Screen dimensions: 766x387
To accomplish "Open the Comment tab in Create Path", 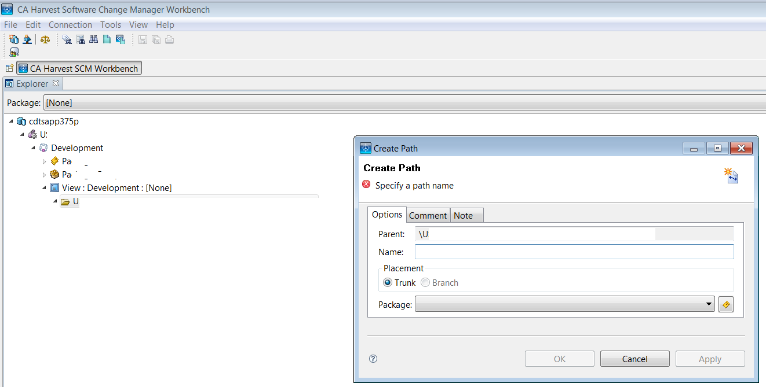I will 428,215.
